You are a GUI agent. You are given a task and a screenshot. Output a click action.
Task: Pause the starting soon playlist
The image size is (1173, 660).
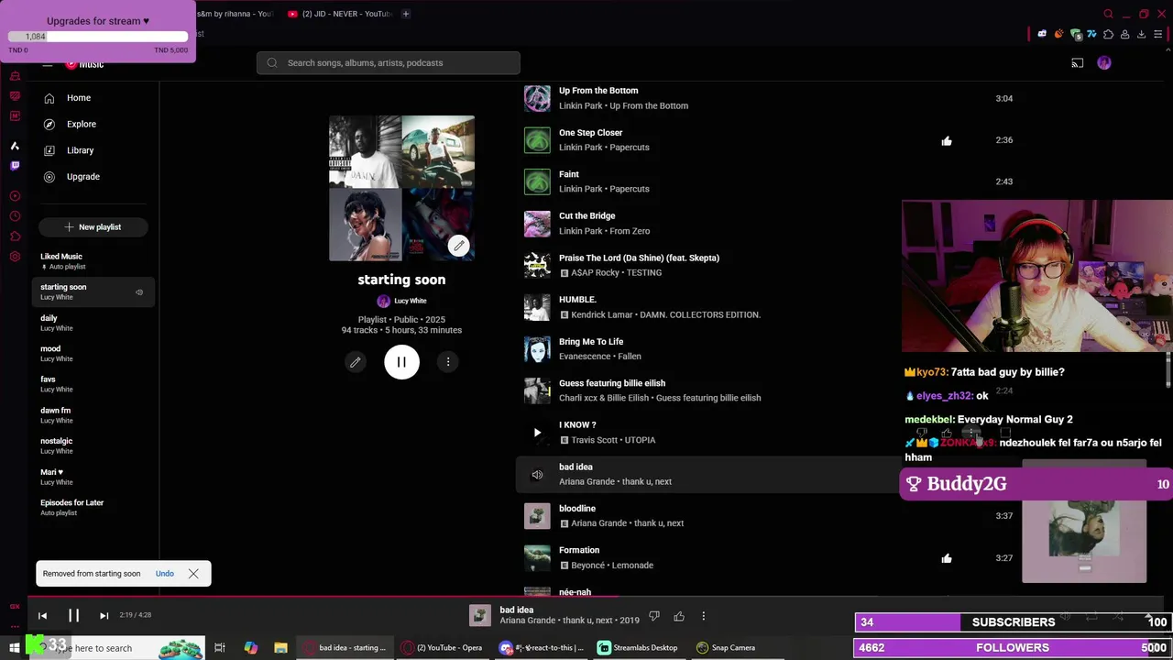[401, 362]
